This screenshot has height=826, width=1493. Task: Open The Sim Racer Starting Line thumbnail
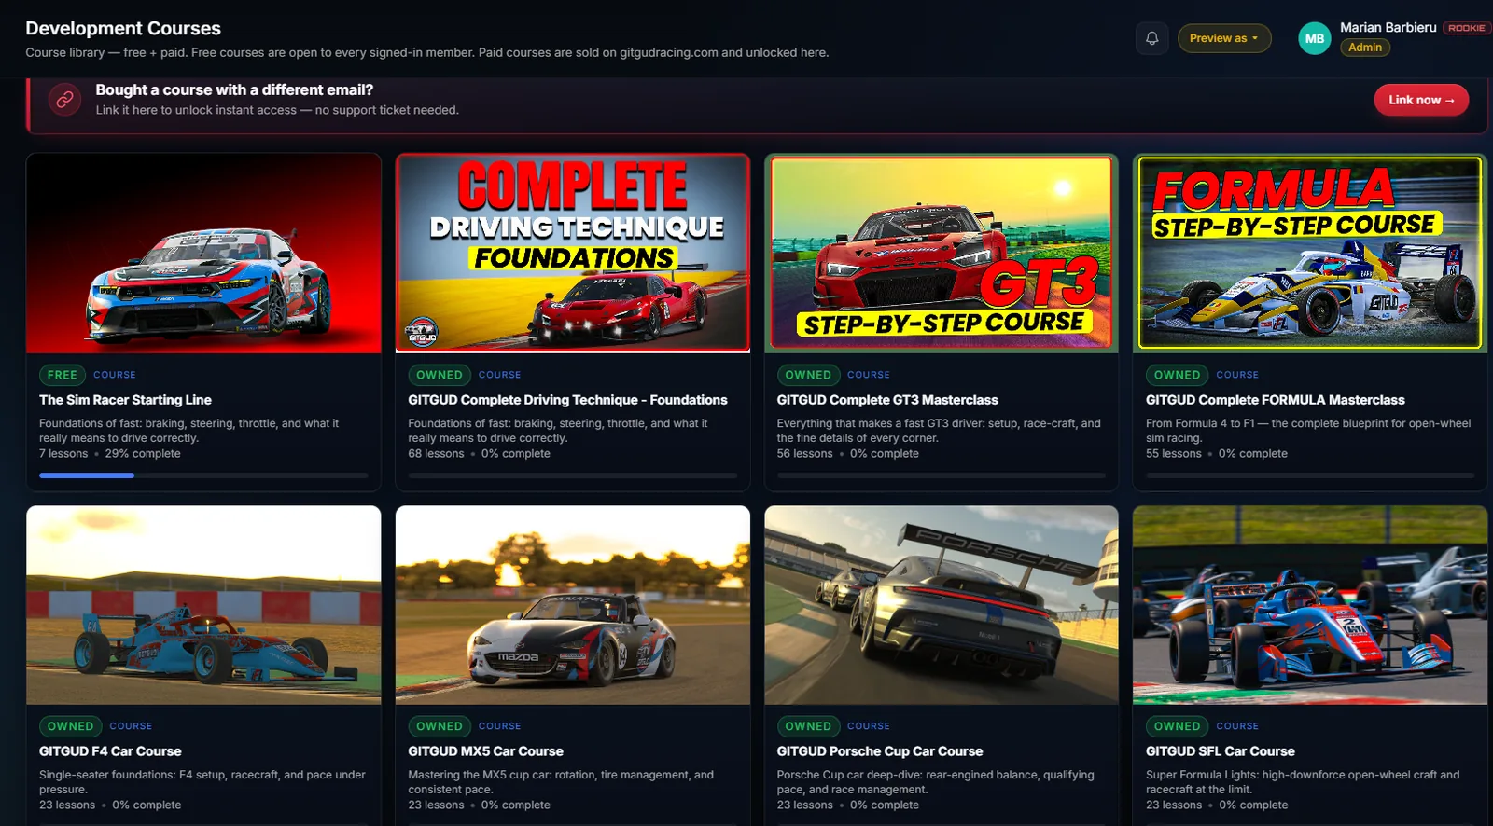coord(203,254)
